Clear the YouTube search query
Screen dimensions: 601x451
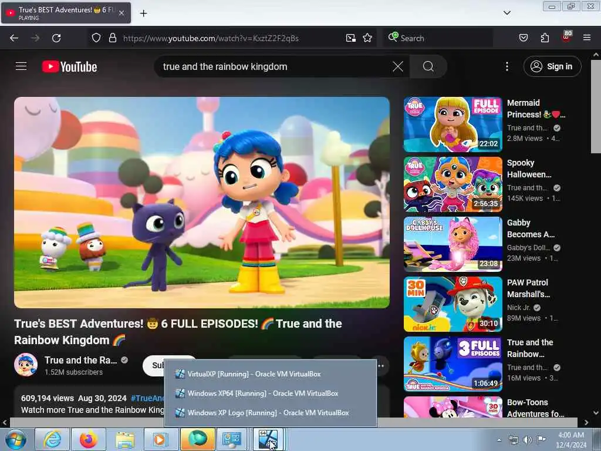point(398,67)
